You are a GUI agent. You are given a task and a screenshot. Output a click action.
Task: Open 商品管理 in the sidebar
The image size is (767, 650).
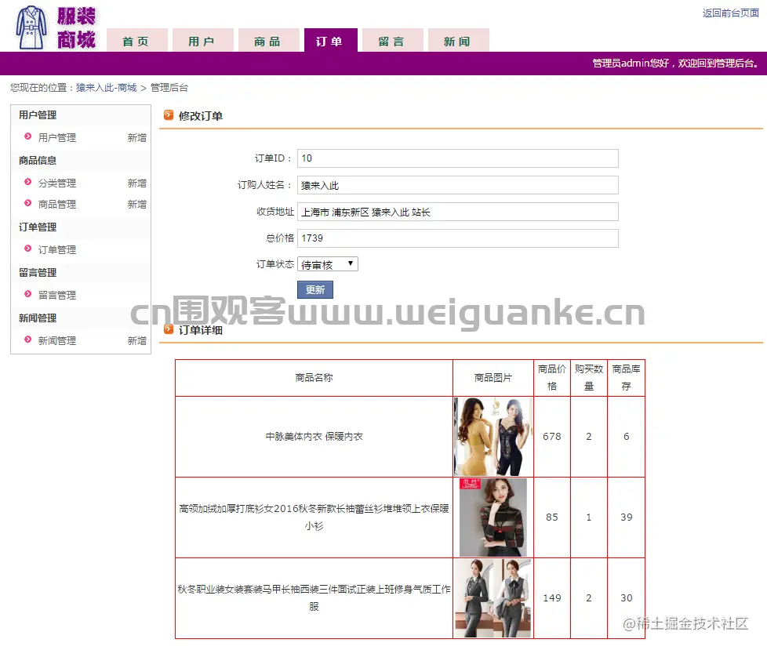point(57,204)
